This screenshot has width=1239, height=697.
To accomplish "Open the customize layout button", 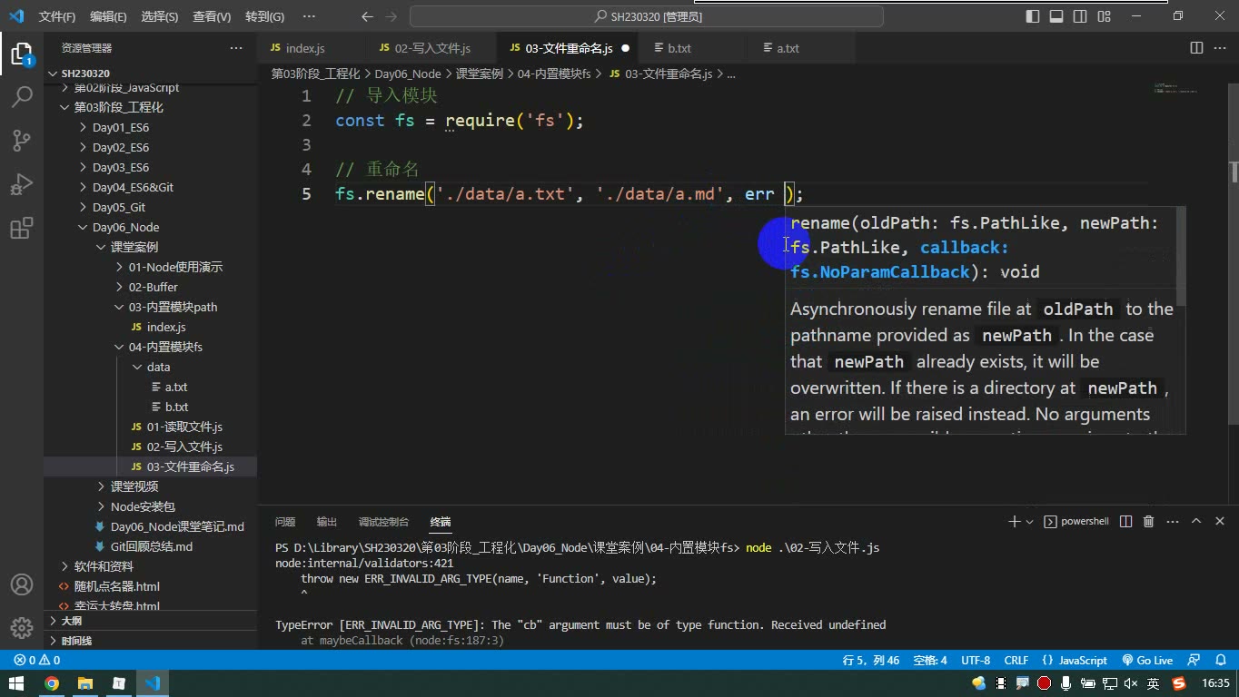I will tap(1104, 16).
